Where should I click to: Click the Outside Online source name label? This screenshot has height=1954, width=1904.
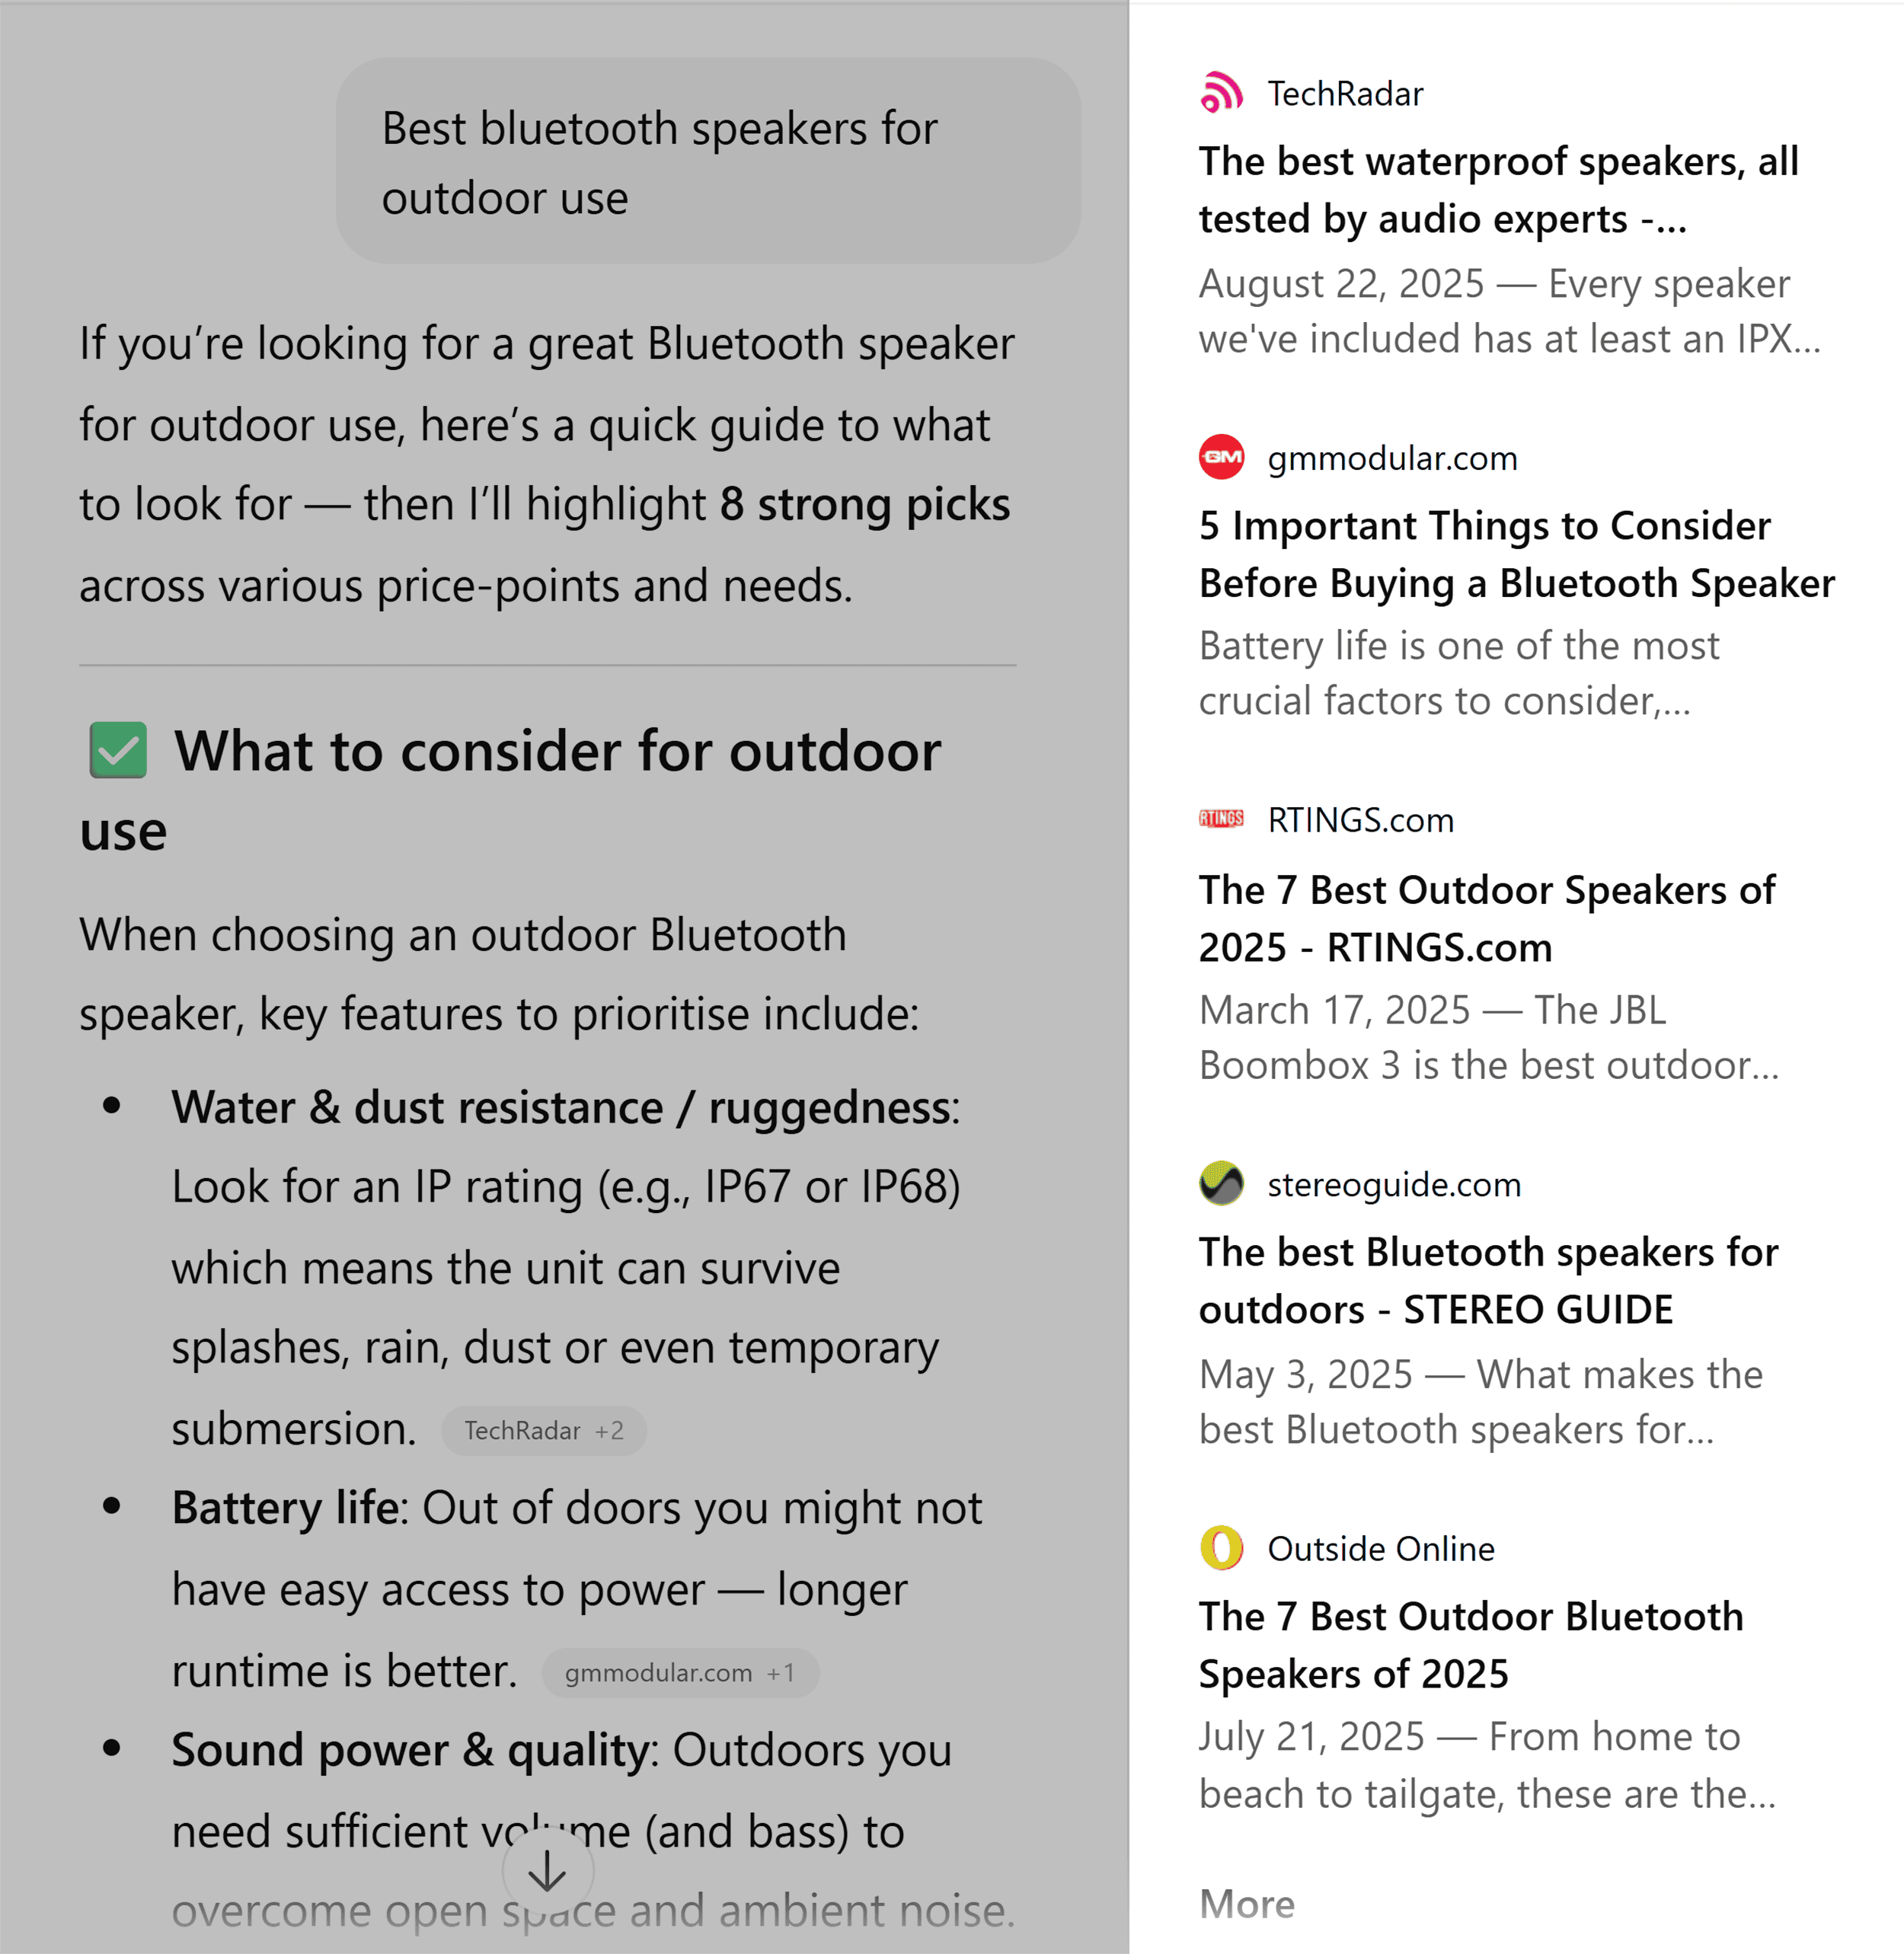pyautogui.click(x=1380, y=1548)
